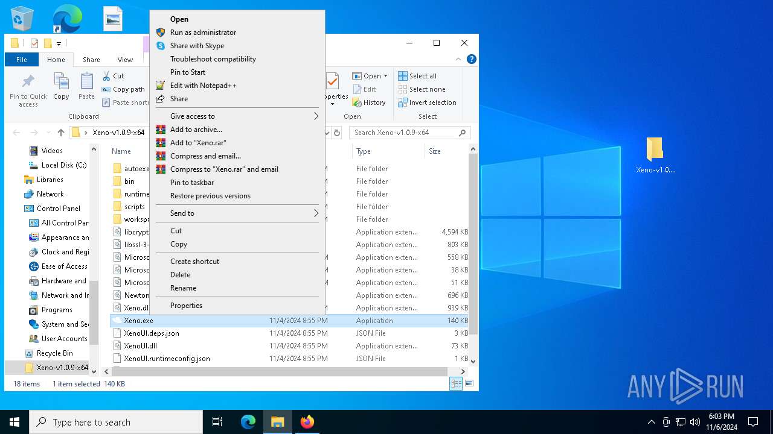
Task: Click Copy path in ribbon
Action: point(123,89)
